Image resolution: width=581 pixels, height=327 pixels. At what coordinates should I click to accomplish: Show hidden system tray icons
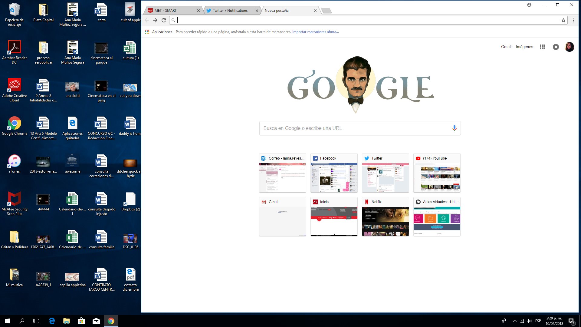(514, 321)
